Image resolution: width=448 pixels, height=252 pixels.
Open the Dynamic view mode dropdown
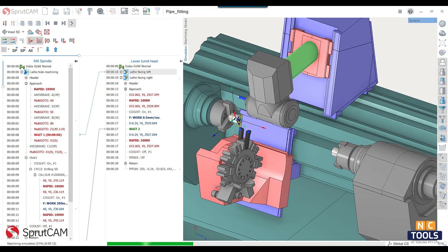[x=422, y=21]
